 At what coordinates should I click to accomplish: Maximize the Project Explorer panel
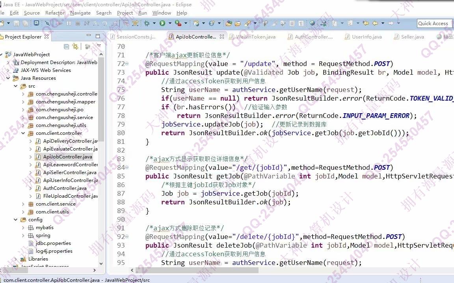click(98, 36)
